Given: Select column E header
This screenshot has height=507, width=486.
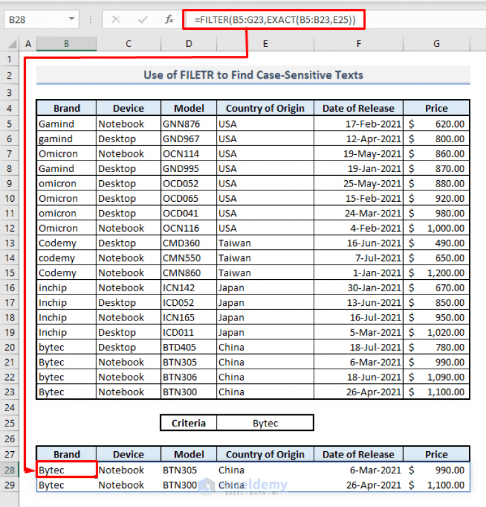Looking at the screenshot, I should 265,44.
